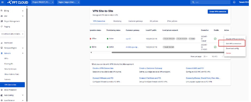Click the Create a VPN Connection link
This screenshot has height=102, width=251.
(103, 68)
